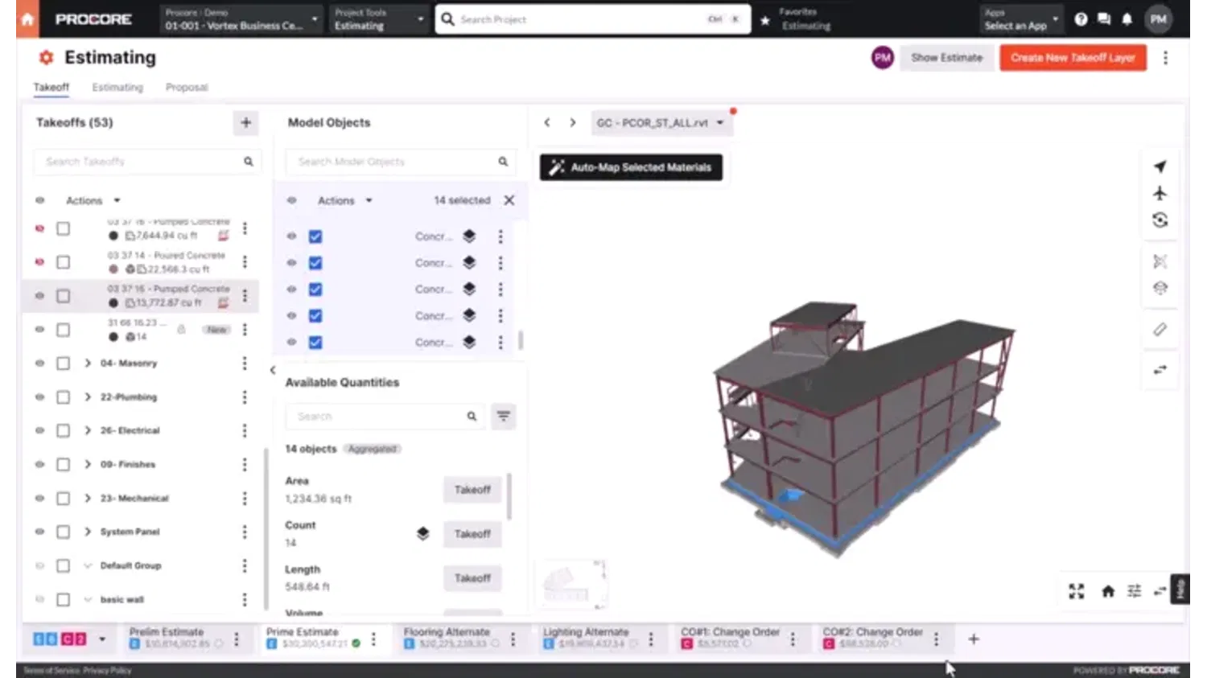Open the Select an App dropdown
Image resolution: width=1207 pixels, height=678 pixels.
[x=1020, y=19]
